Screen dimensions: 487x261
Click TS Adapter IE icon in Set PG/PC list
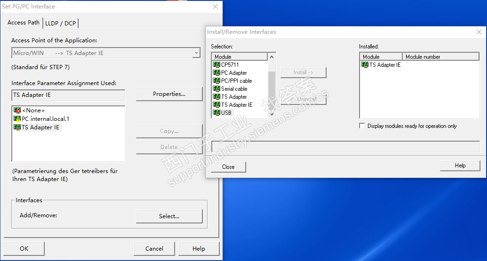click(17, 127)
